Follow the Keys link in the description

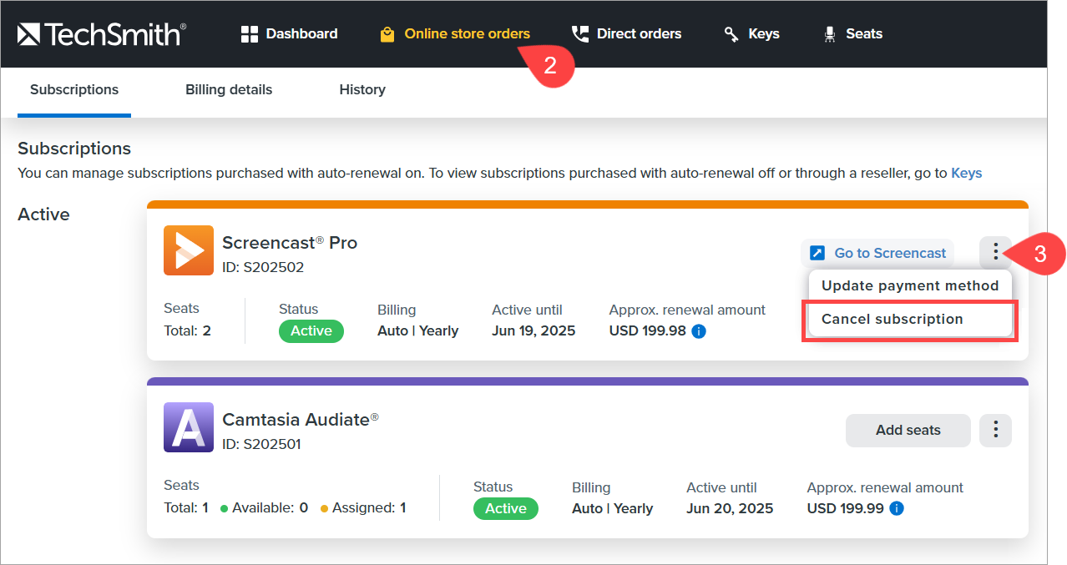(967, 174)
